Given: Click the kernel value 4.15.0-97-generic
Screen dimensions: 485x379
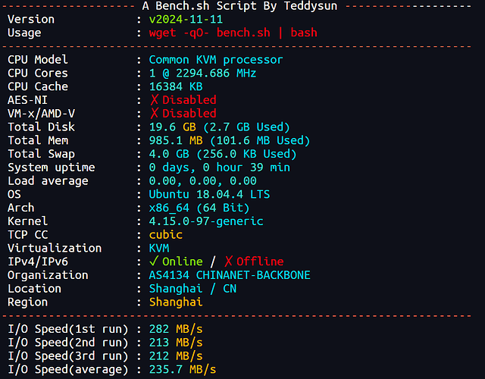Looking at the screenshot, I should point(206,221).
